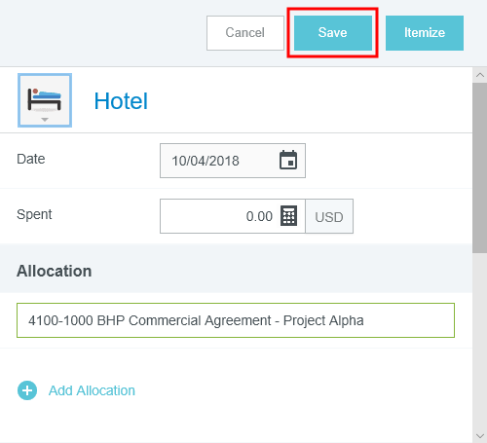Open the calendar date picker icon
The height and width of the screenshot is (443, 487).
[x=288, y=160]
